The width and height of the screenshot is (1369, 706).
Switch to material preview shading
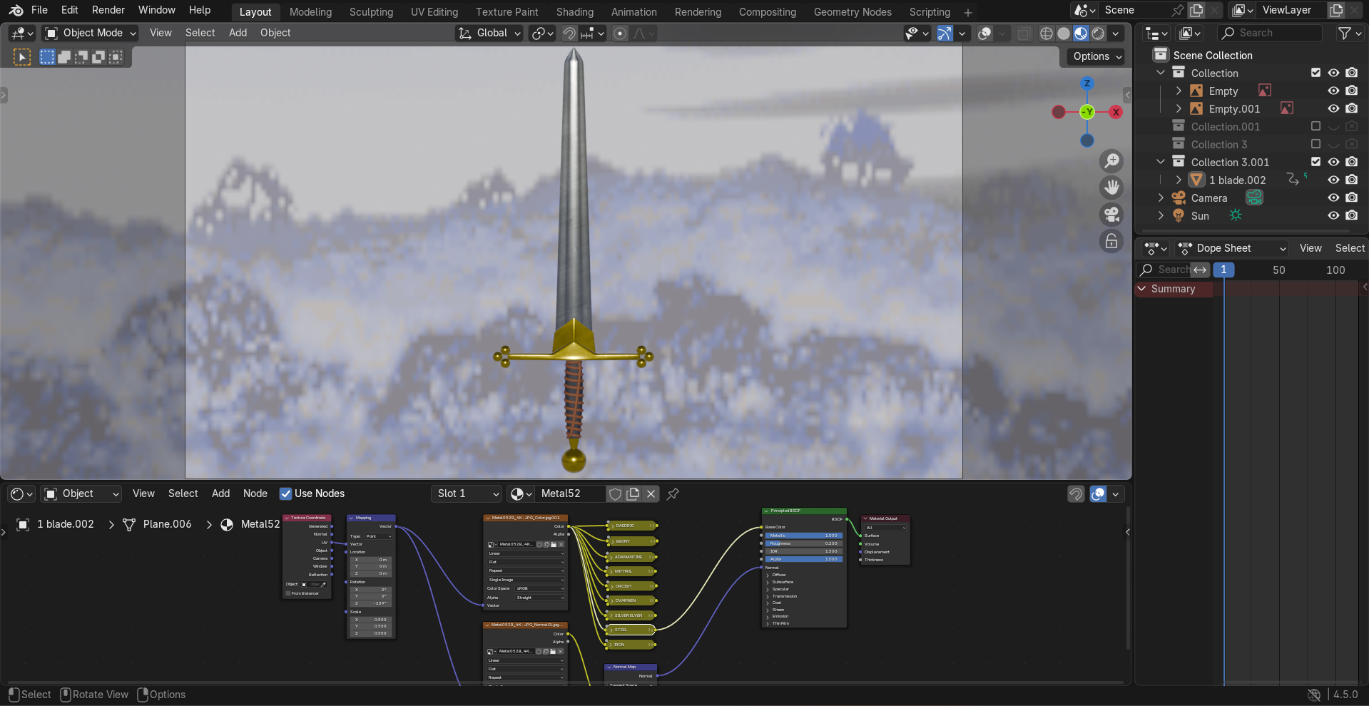(x=1081, y=34)
